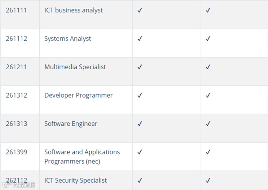
Task: Click second-column checkmark for ICT Security Specialist
Action: tap(208, 180)
